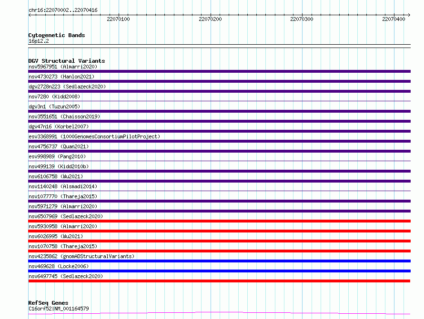Open the nsv469628 (Locke2006) variant entry
424x319 pixels.
click(x=59, y=266)
